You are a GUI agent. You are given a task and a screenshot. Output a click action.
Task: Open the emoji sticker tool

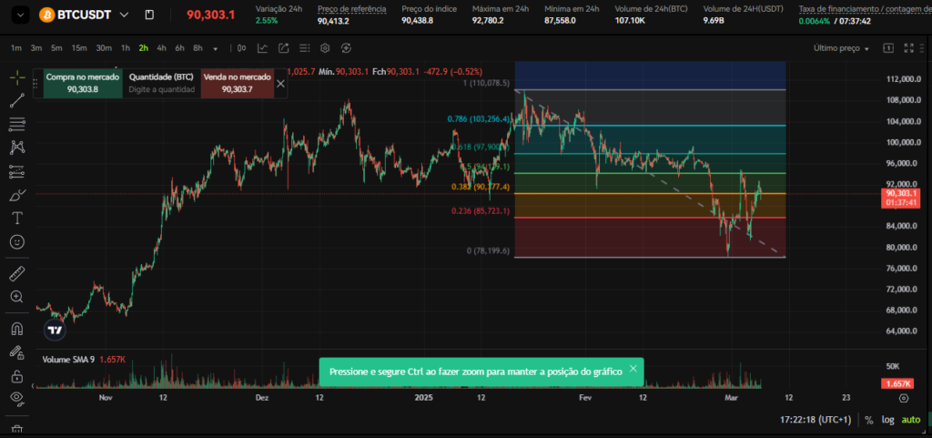pyautogui.click(x=16, y=242)
